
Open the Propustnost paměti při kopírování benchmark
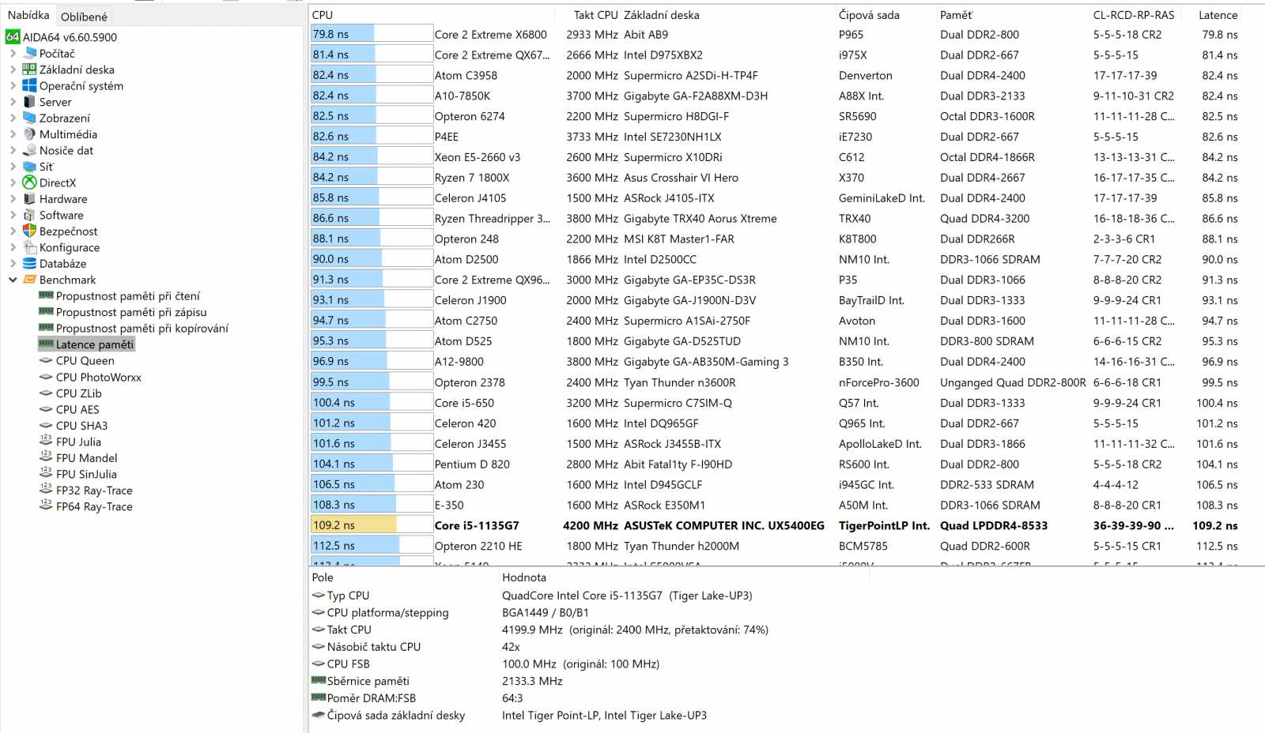pyautogui.click(x=142, y=329)
